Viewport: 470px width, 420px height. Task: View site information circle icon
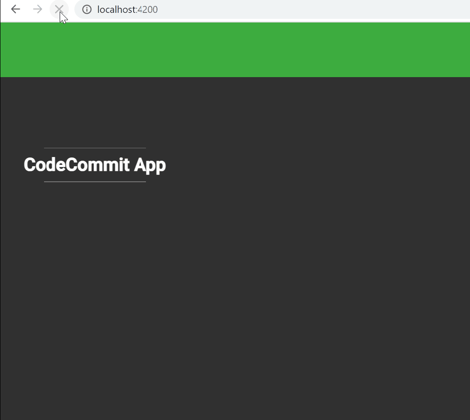point(87,10)
